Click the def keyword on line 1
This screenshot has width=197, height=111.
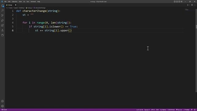(18, 11)
